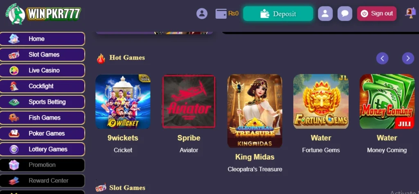Image resolution: width=419 pixels, height=194 pixels.
Task: Open the round profile avatar icon
Action: 202,13
